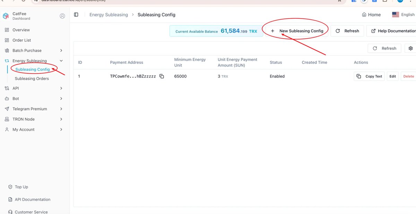The width and height of the screenshot is (416, 214).
Task: Click the API Documentation file icon
Action: pyautogui.click(x=10, y=199)
